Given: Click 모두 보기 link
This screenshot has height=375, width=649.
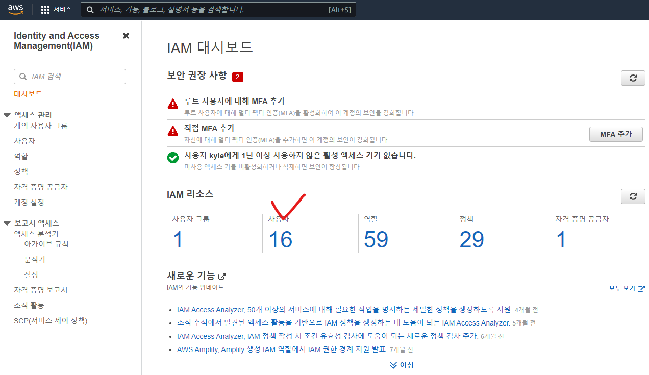Looking at the screenshot, I should 622,288.
